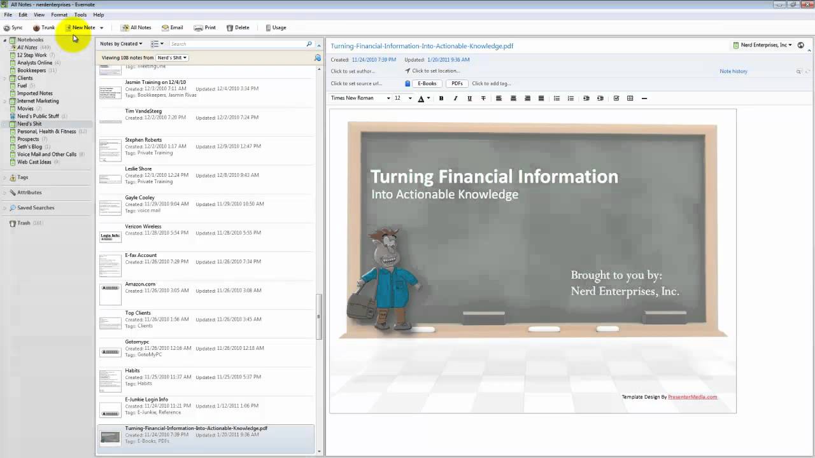
Task: Email the current note
Action: point(172,27)
